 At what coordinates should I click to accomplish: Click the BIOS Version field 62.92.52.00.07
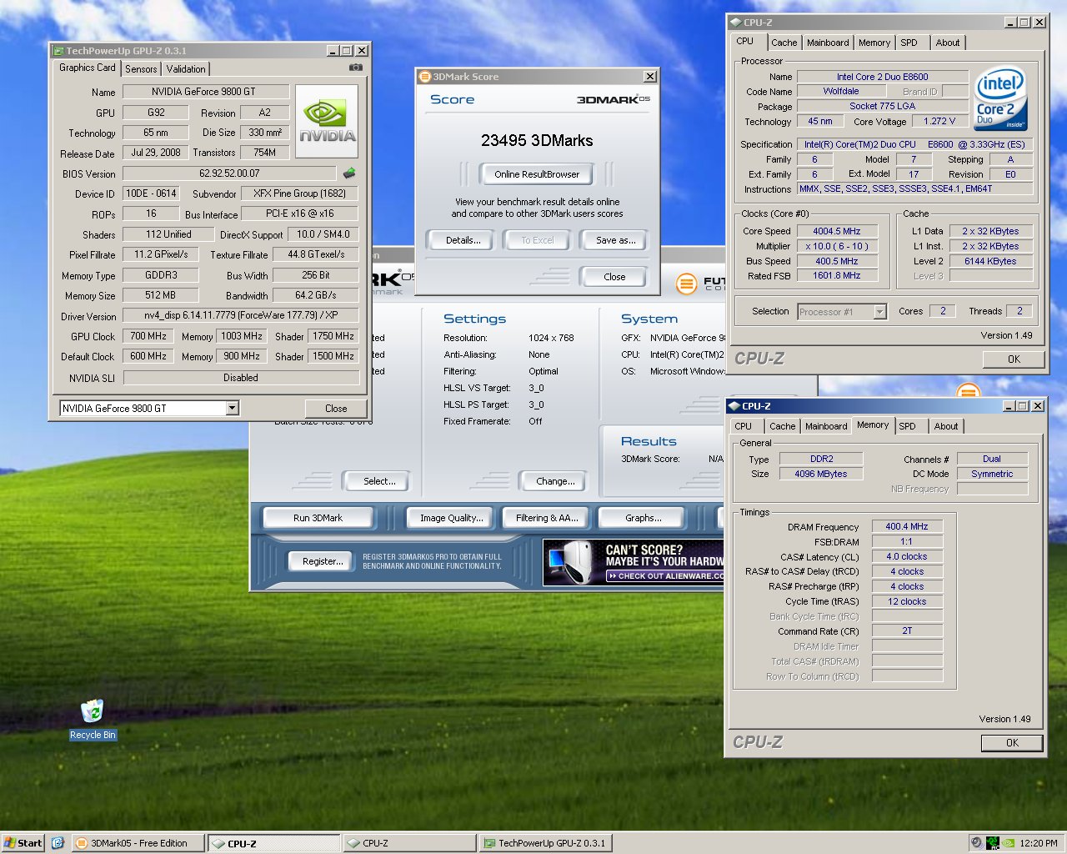click(229, 173)
